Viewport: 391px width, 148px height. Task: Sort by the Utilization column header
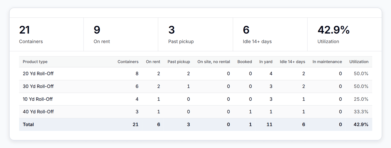pyautogui.click(x=359, y=62)
